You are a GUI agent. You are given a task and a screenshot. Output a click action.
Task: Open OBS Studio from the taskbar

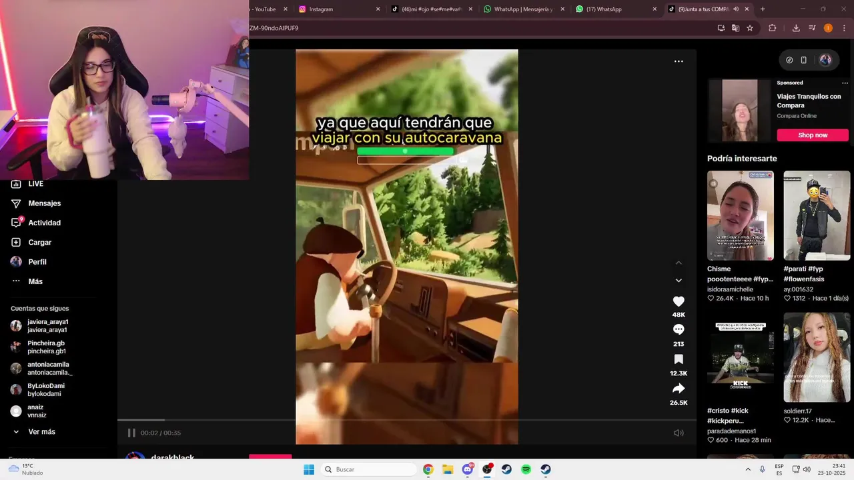pyautogui.click(x=487, y=469)
